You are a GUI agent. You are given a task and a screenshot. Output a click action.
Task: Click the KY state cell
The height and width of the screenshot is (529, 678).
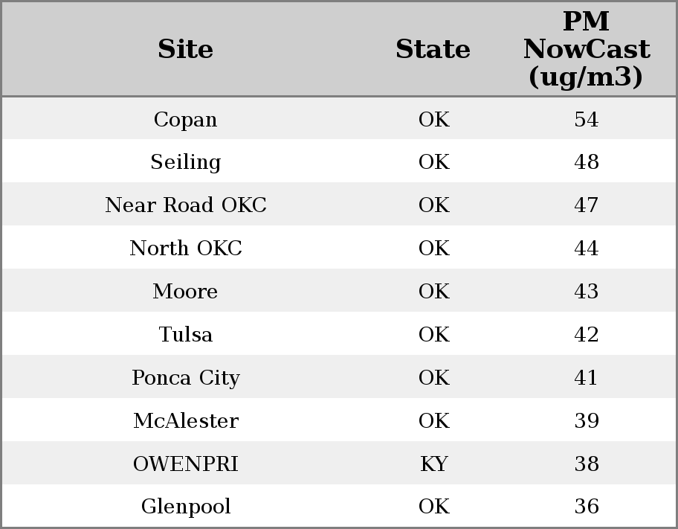433,464
